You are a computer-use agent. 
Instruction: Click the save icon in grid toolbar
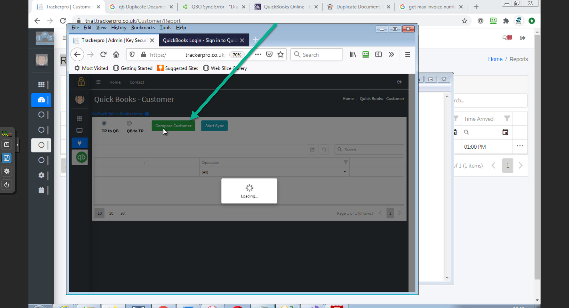pos(312,150)
